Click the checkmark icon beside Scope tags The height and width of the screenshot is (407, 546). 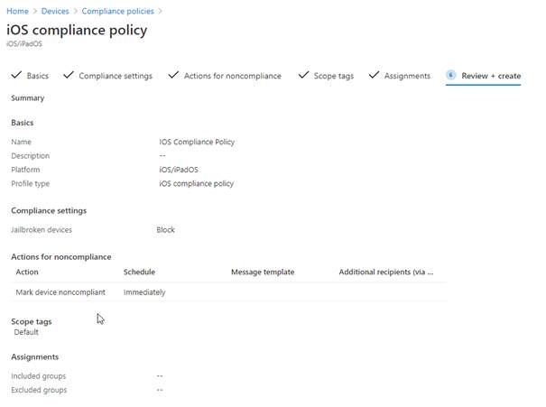[303, 75]
